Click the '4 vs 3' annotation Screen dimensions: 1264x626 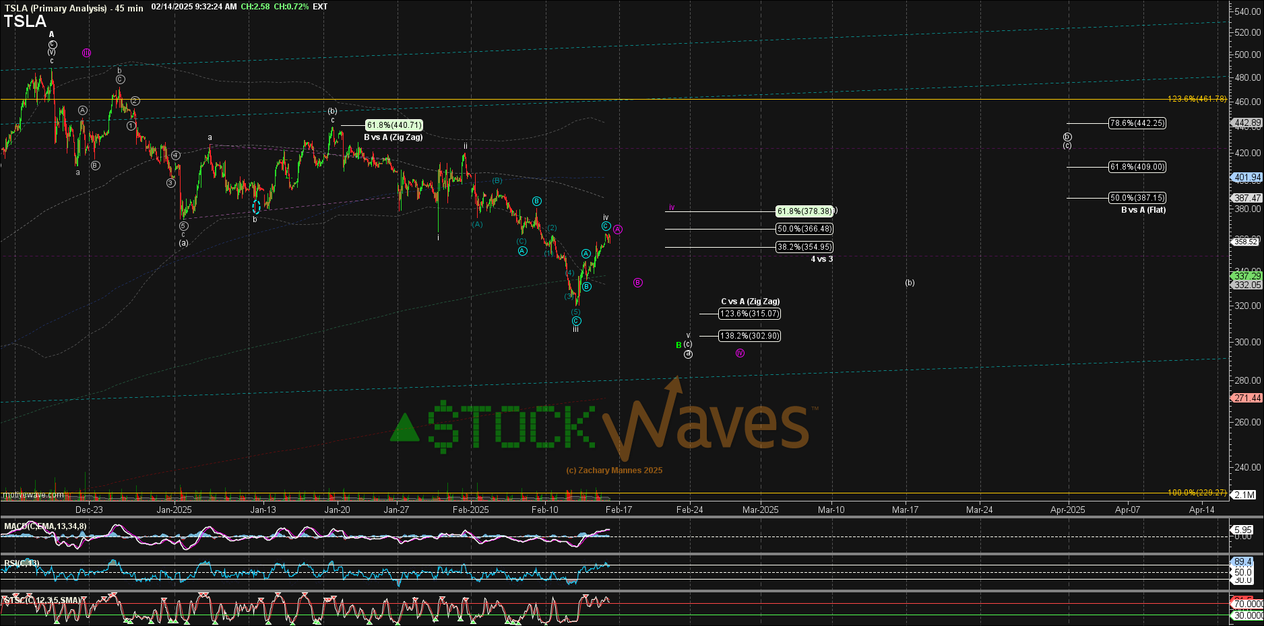point(822,259)
